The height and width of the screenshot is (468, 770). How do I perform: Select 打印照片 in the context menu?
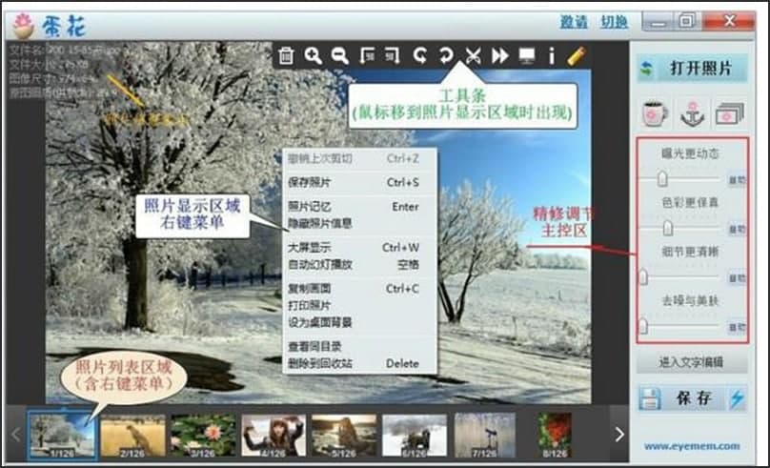tap(354, 305)
